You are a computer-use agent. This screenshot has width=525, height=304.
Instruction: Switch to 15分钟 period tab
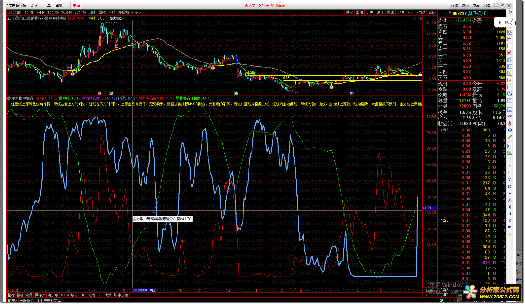point(53,12)
